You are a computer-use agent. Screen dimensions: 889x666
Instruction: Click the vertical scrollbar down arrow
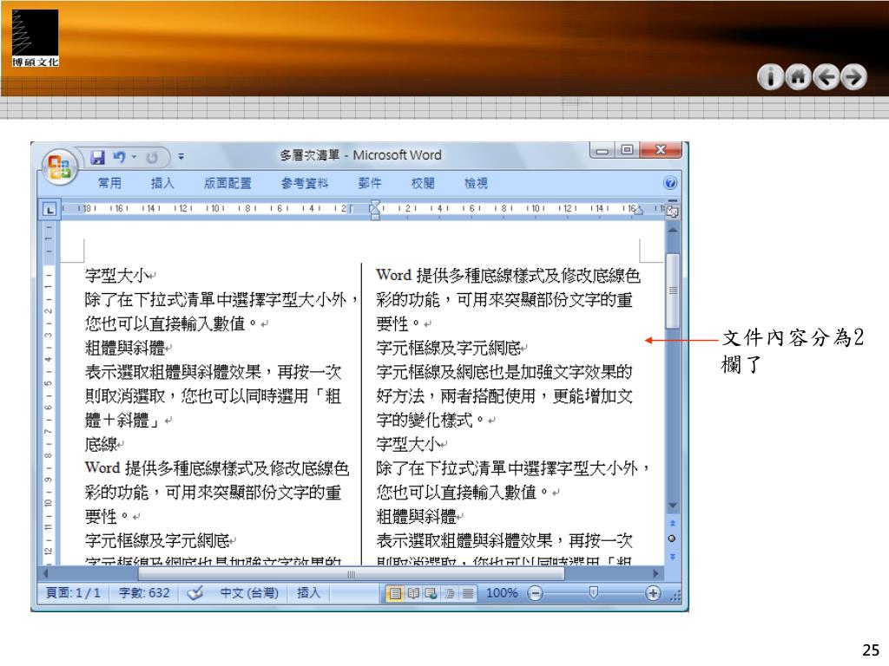pos(673,506)
